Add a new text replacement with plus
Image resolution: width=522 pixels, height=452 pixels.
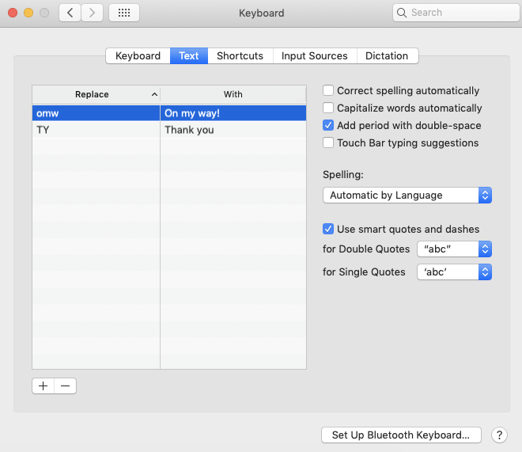tap(43, 386)
